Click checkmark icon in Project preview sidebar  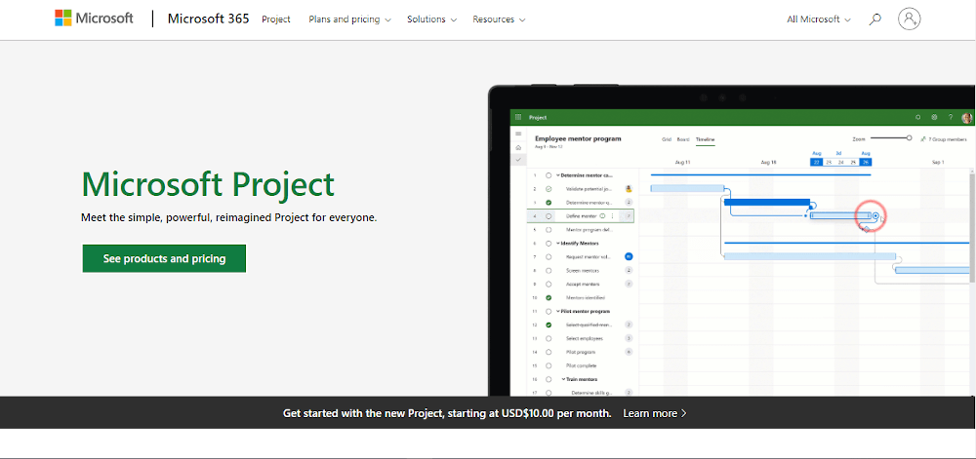click(x=518, y=160)
